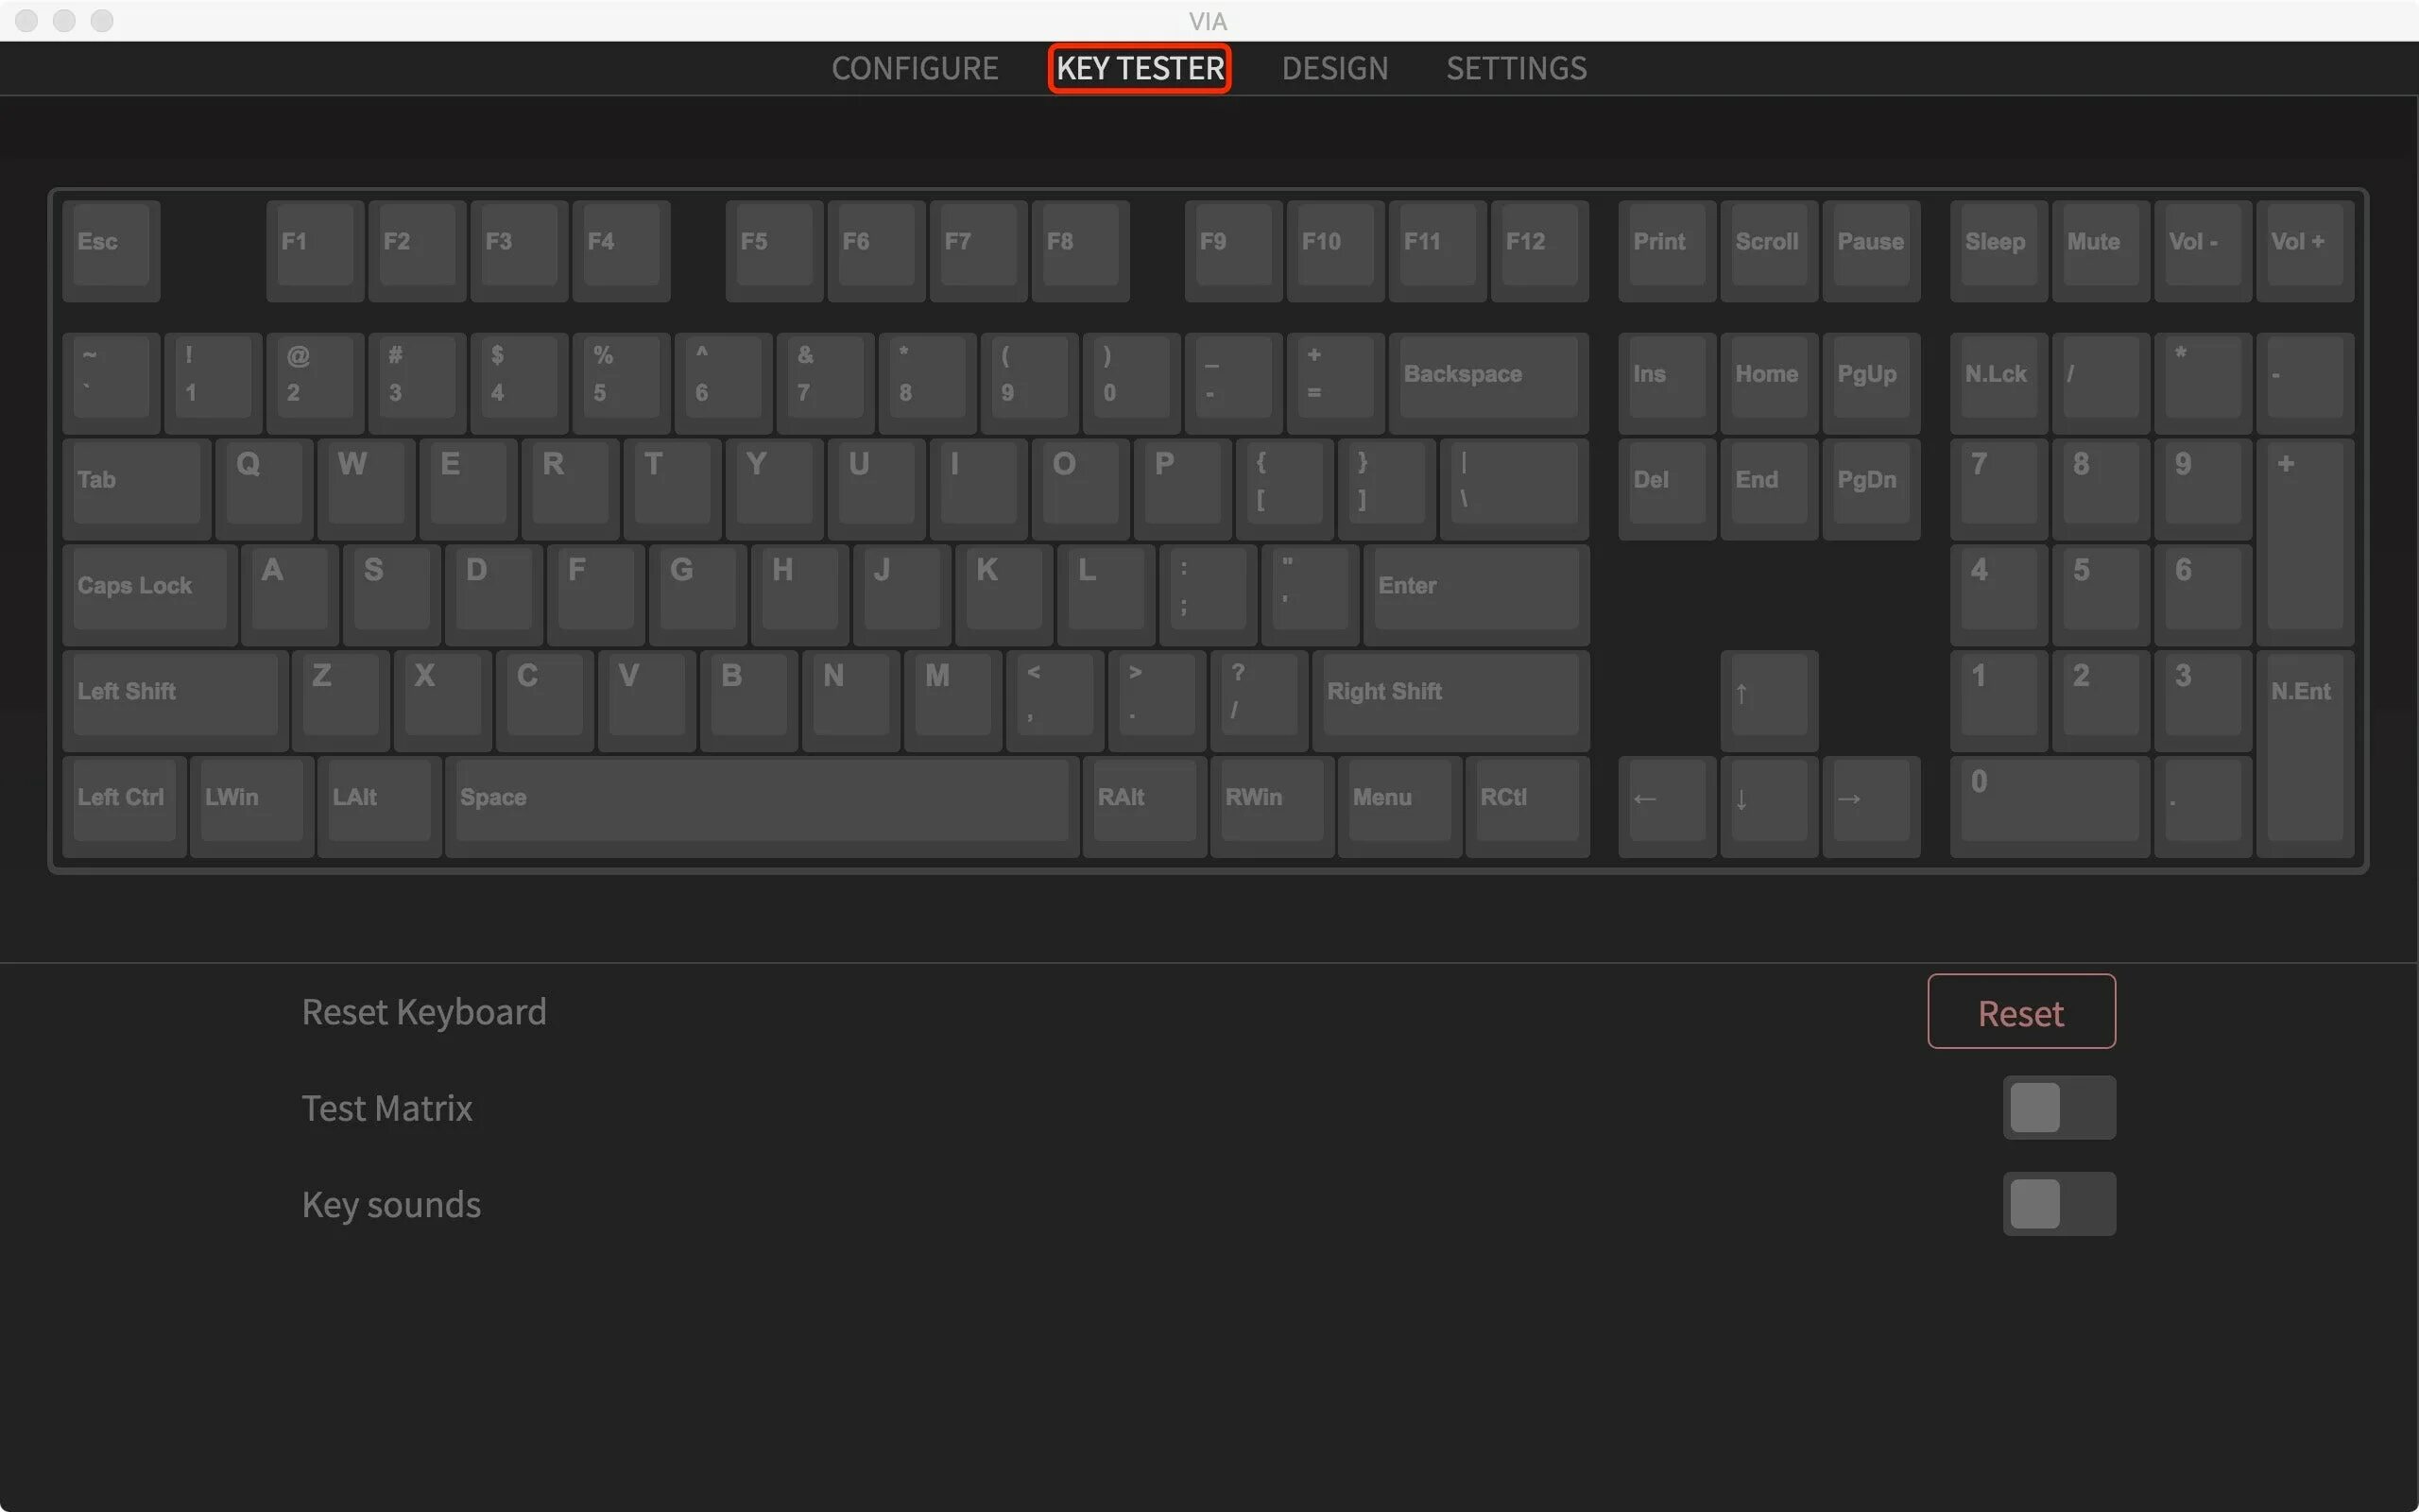Toggle the Key sounds switch
Viewport: 2419px width, 1512px height.
[x=2060, y=1202]
